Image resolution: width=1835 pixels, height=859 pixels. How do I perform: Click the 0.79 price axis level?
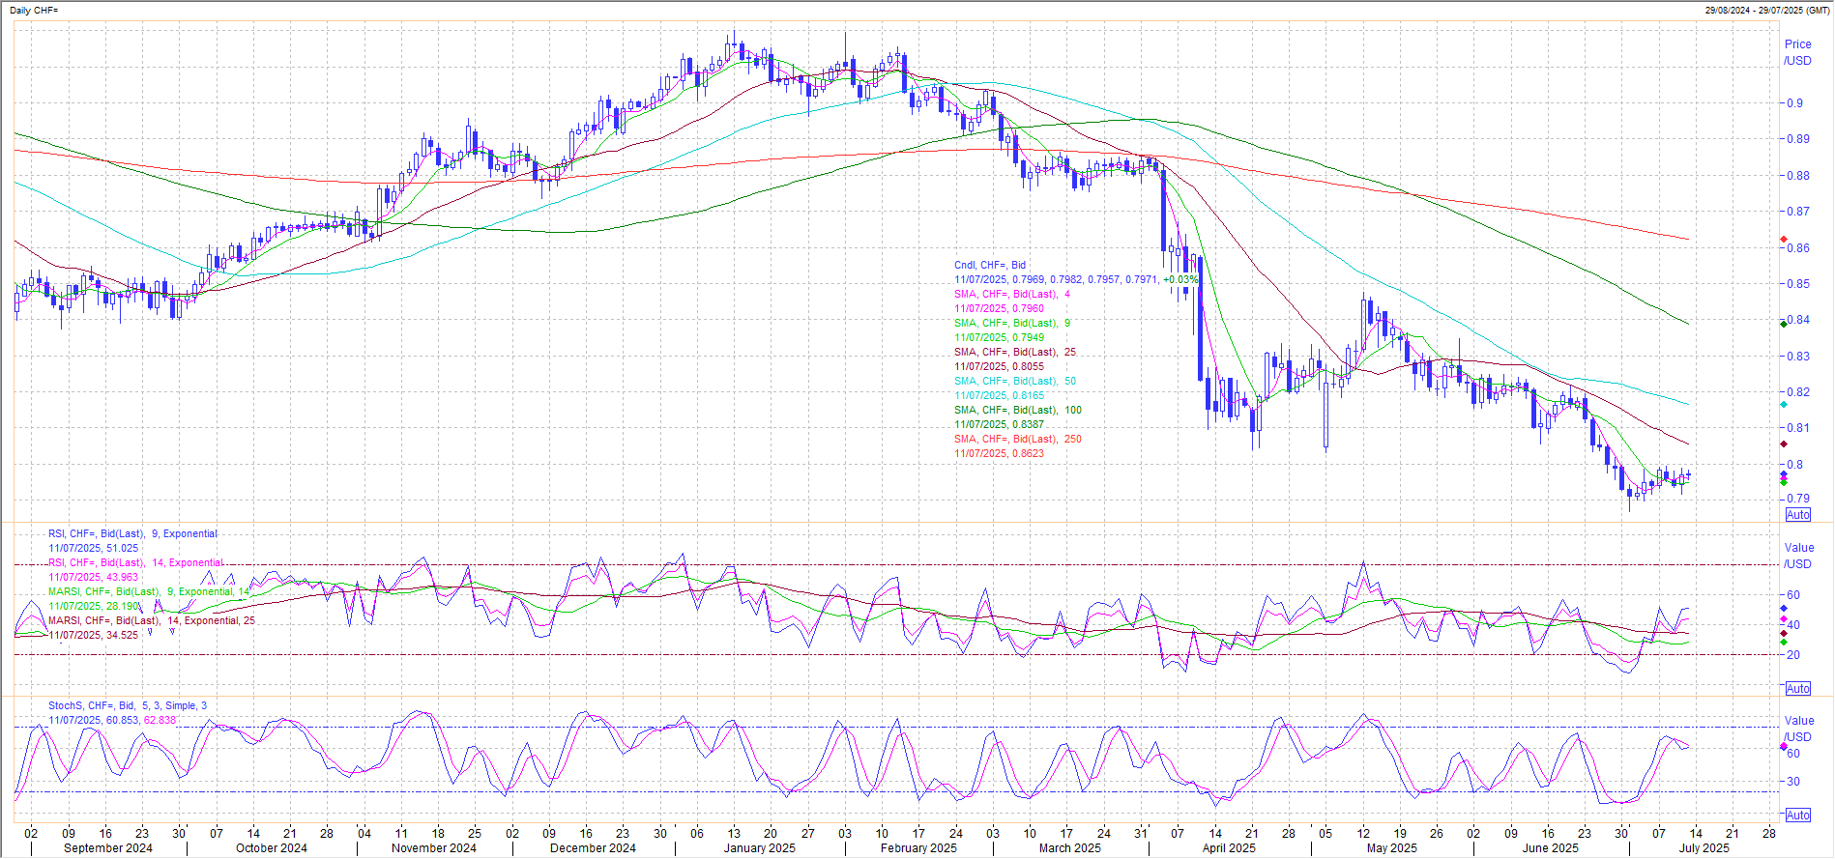[1798, 499]
